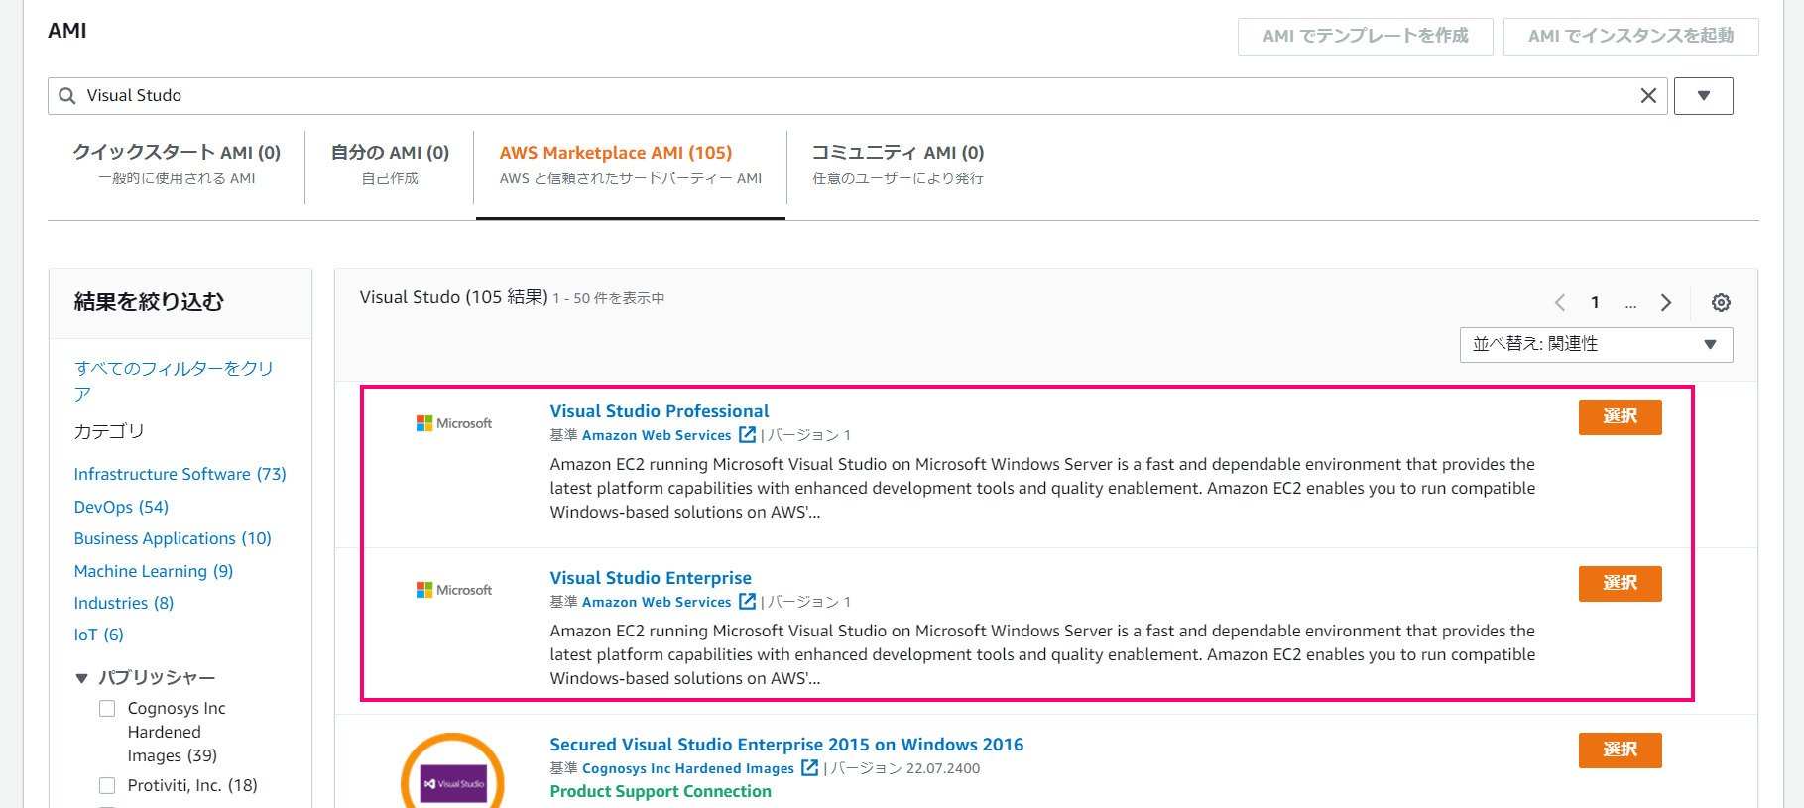Viewport: 1804px width, 808px height.
Task: Switch to 自分の AMI tab
Action: click(390, 165)
